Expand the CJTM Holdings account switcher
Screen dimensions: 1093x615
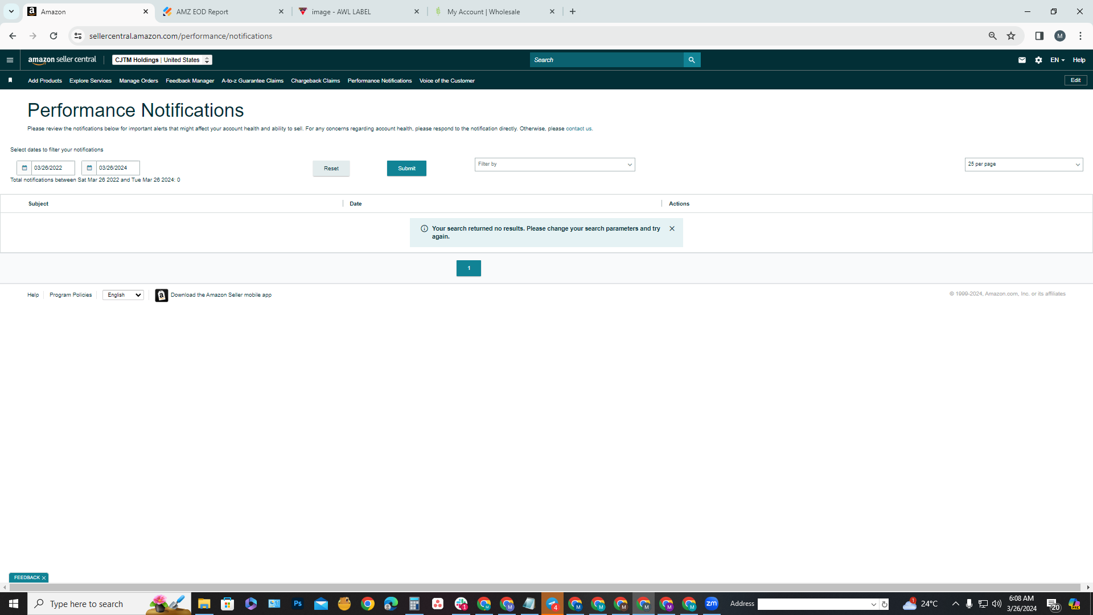[162, 60]
